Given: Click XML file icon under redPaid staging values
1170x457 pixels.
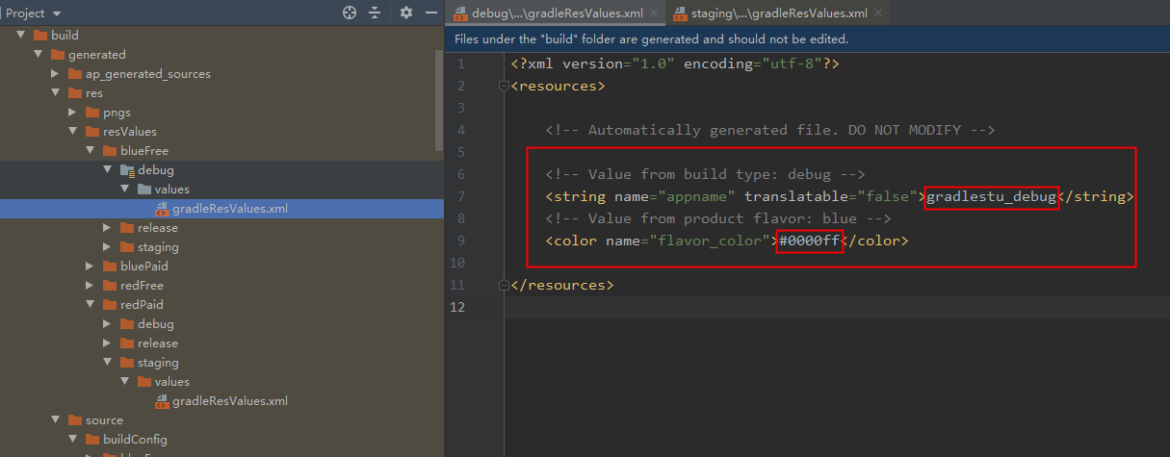Looking at the screenshot, I should [162, 401].
